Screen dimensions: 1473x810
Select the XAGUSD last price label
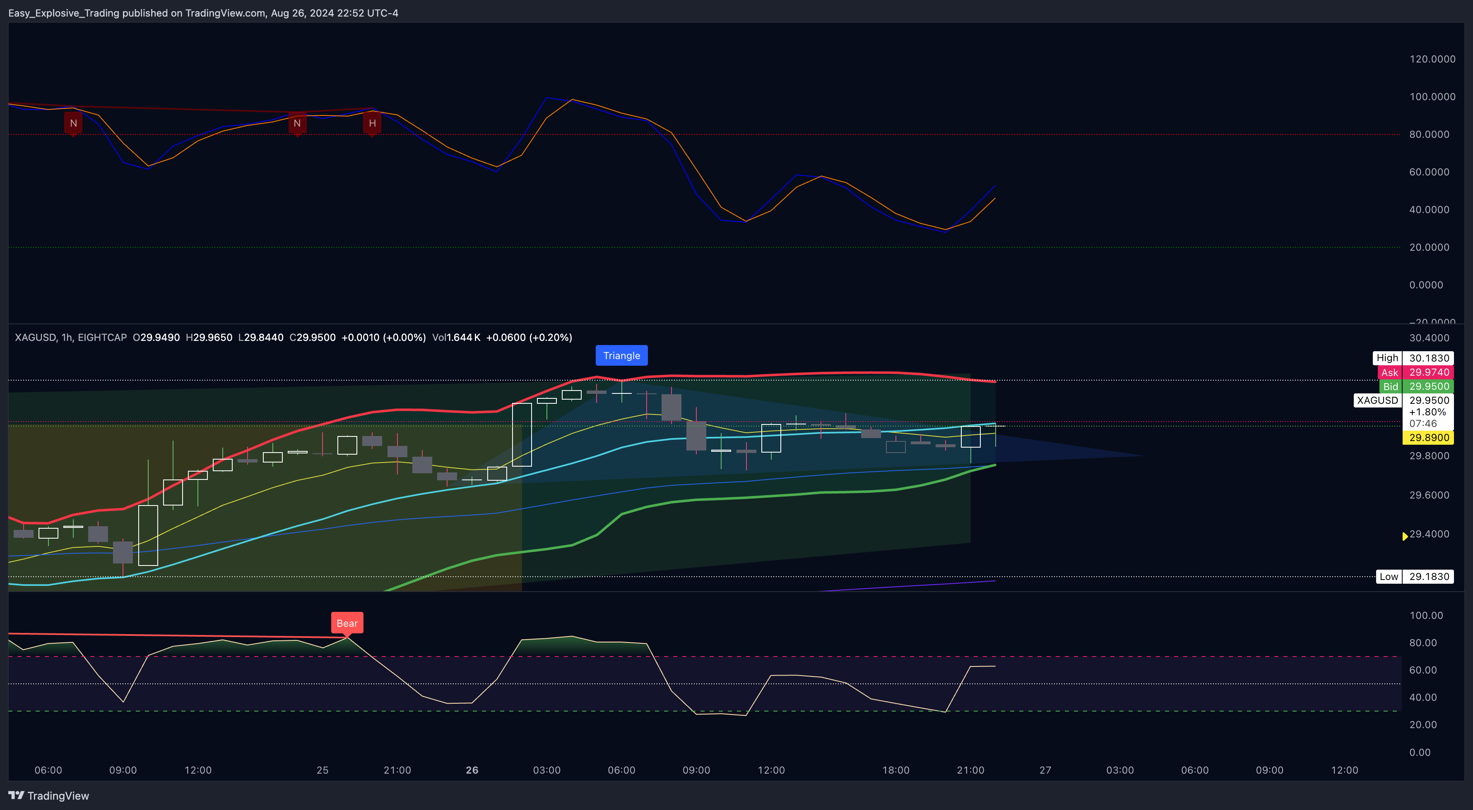click(x=1403, y=400)
